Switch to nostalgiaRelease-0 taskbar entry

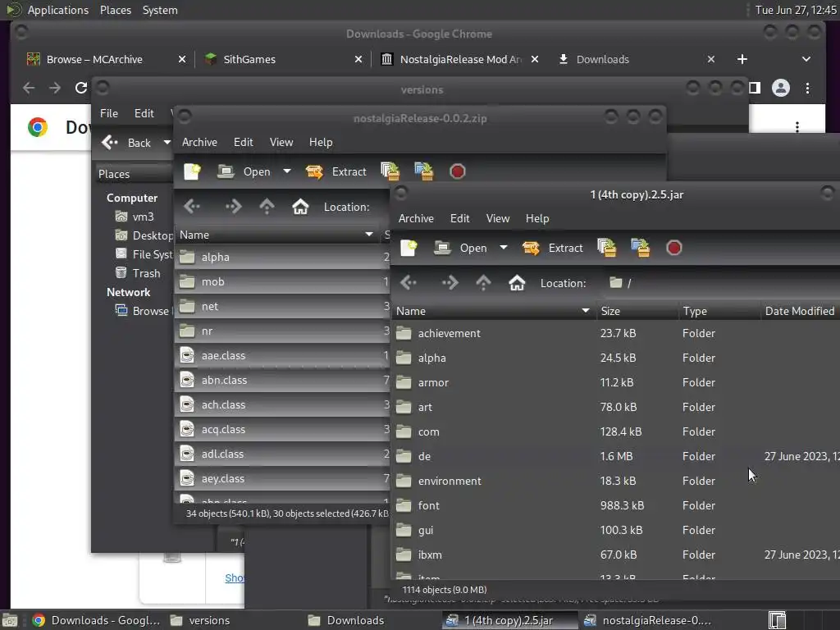click(x=648, y=620)
